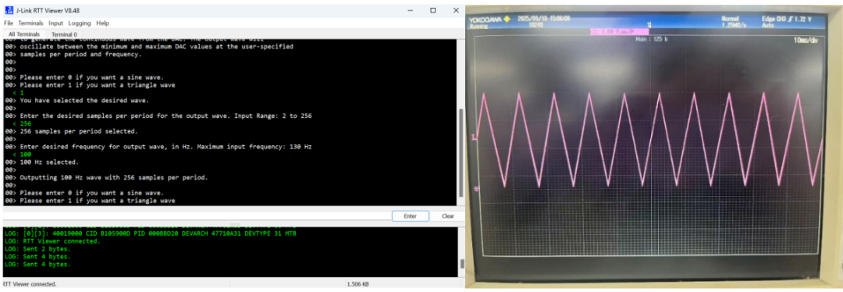
Task: Open the File menu
Action: point(8,23)
